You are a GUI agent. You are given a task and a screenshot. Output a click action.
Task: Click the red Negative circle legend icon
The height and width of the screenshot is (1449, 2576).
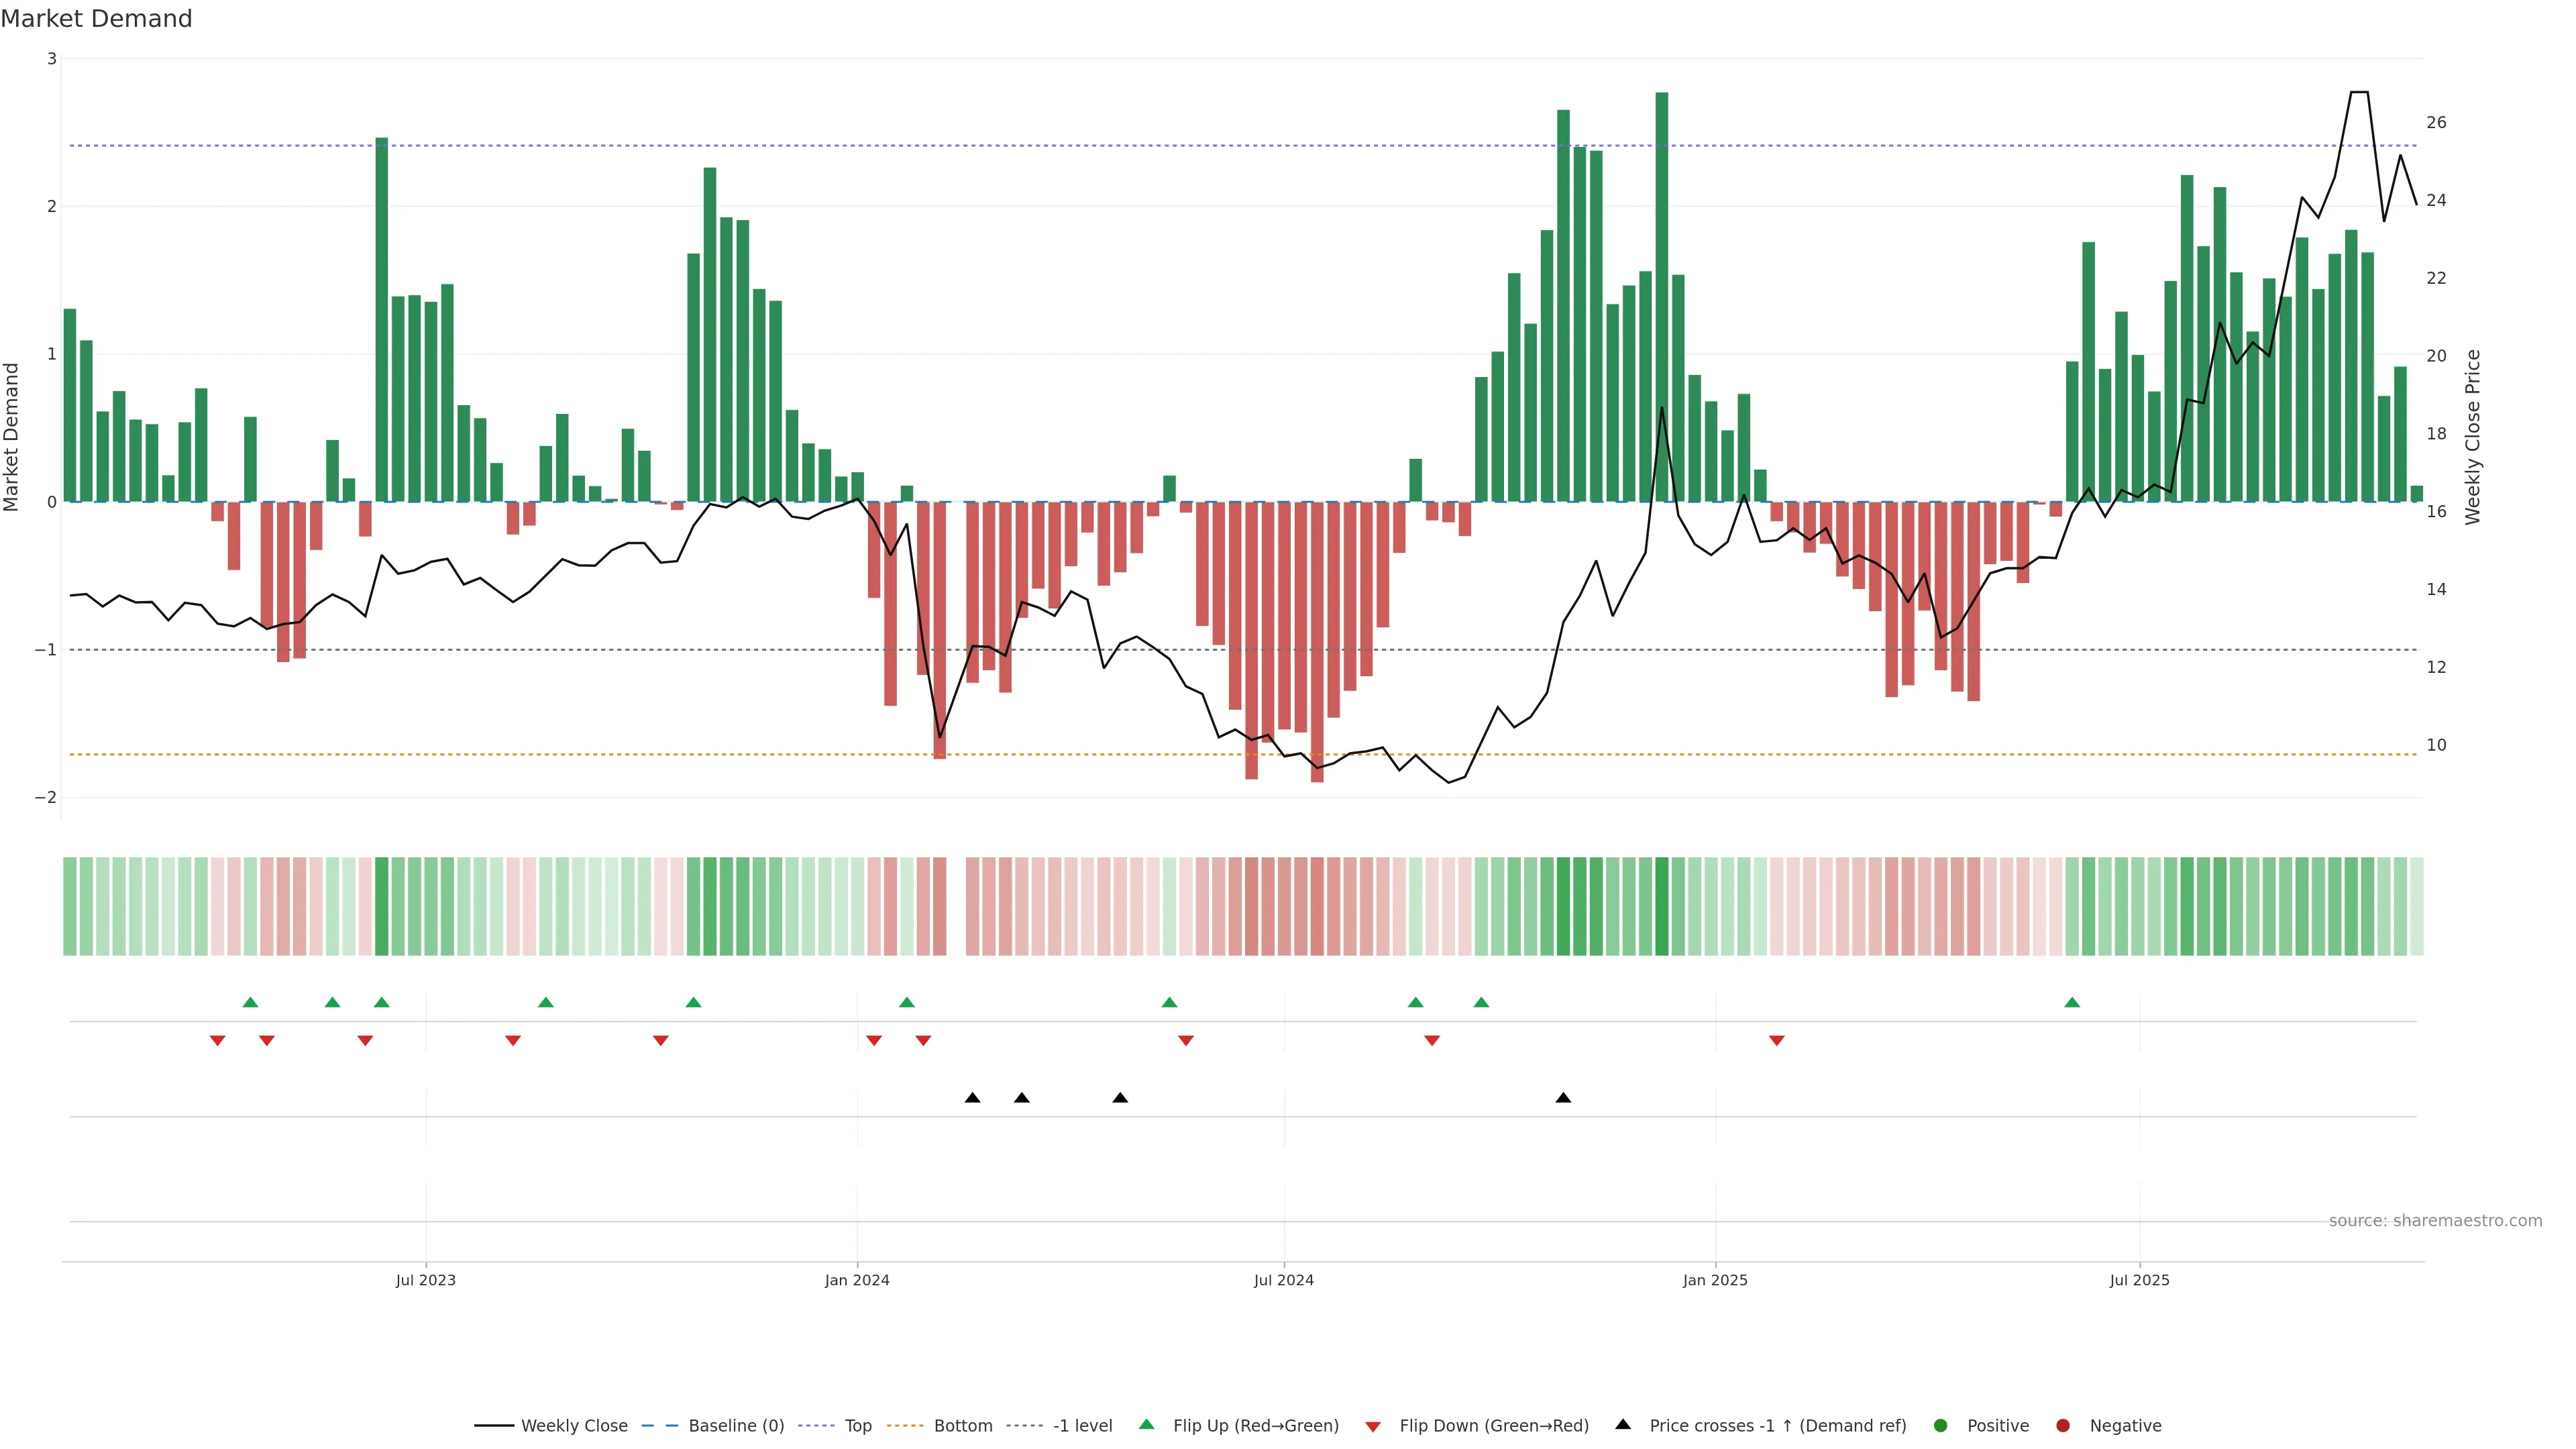pos(2063,1426)
